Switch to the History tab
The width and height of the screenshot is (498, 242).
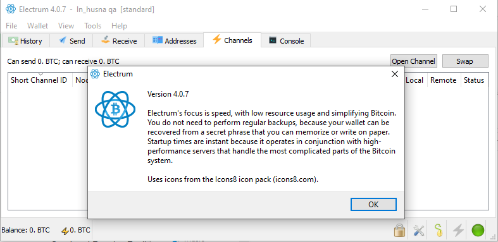(26, 41)
